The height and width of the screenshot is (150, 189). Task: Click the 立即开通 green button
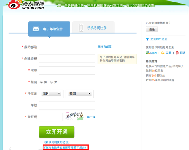pyautogui.click(x=57, y=132)
